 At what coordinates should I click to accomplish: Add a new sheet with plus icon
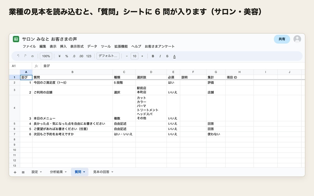[15, 172]
